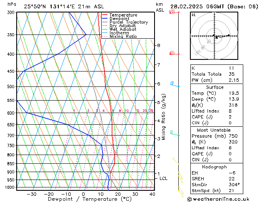Click the '40' temperature axis label
Viewport: 262px width, 202px height.
[152, 195]
